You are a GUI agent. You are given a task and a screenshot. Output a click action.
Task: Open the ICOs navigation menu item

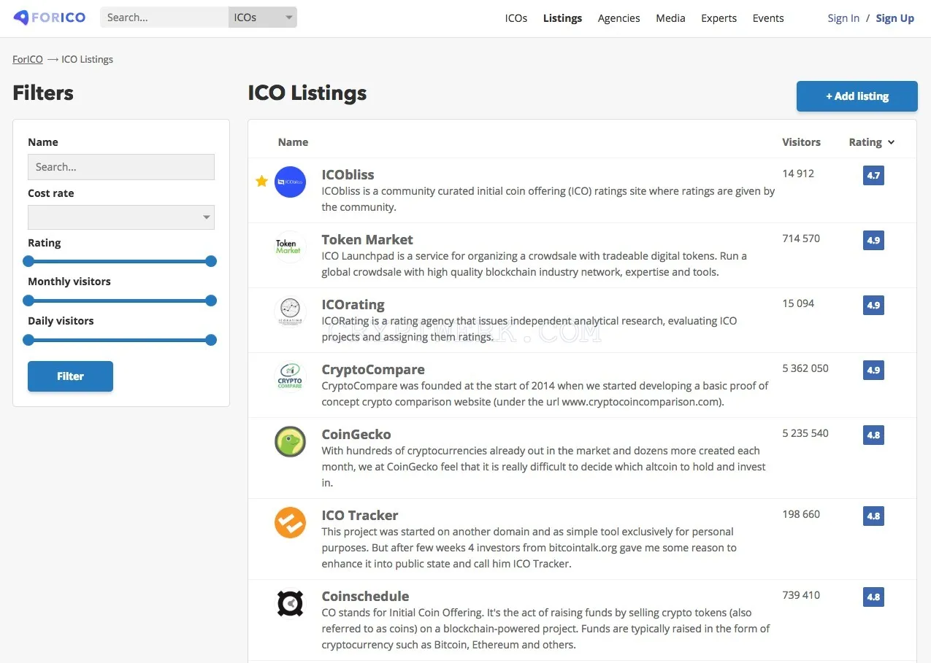click(x=516, y=18)
